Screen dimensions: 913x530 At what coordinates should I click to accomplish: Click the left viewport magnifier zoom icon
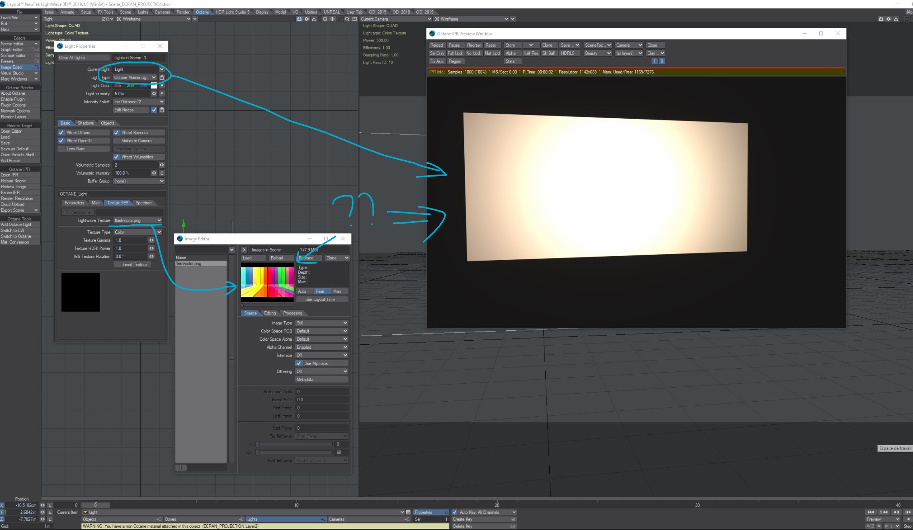click(347, 19)
